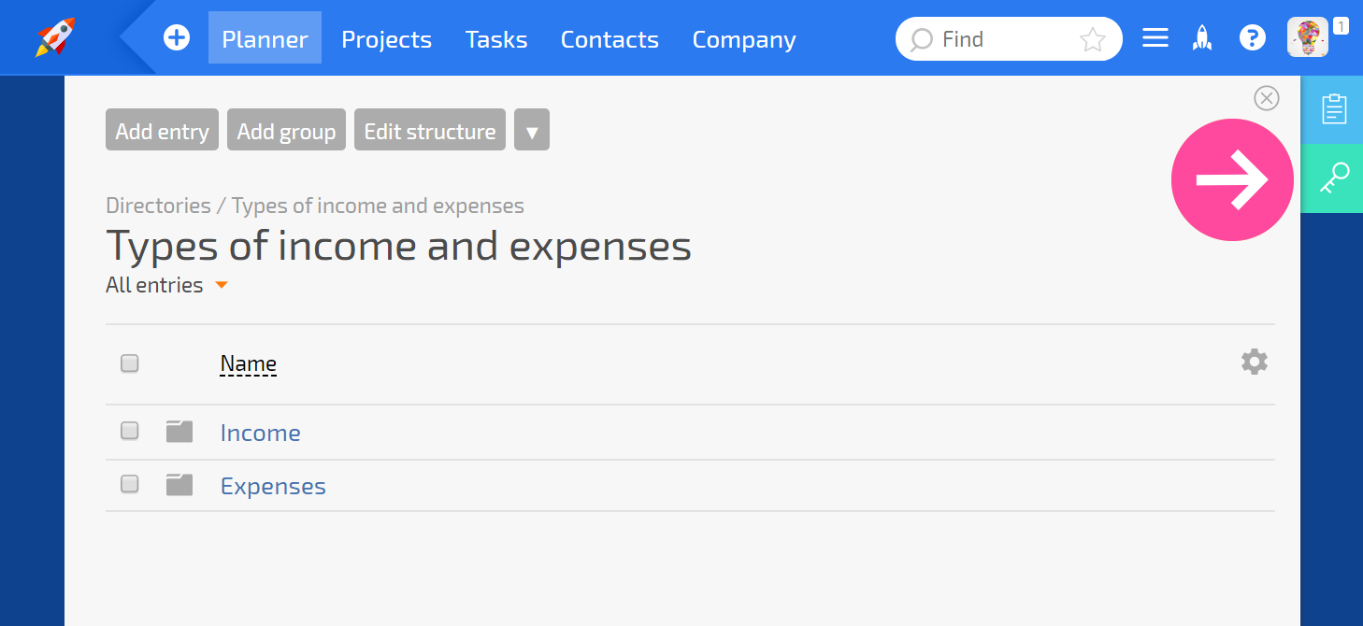Screen dimensions: 1363x626
Task: Click the rocket logo home icon
Action: [x=55, y=38]
